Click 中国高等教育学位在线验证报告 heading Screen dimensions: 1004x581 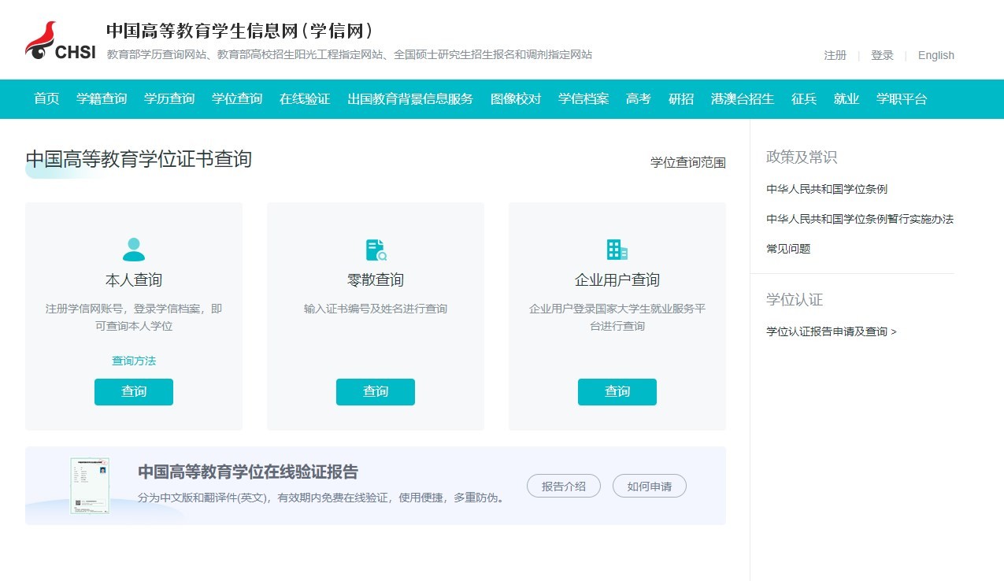coord(248,472)
